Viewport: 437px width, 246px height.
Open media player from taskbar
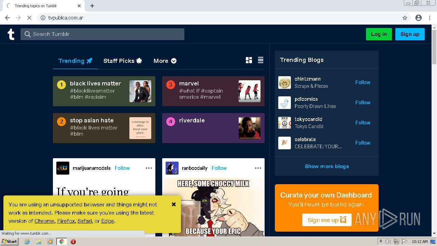pyautogui.click(x=50, y=242)
